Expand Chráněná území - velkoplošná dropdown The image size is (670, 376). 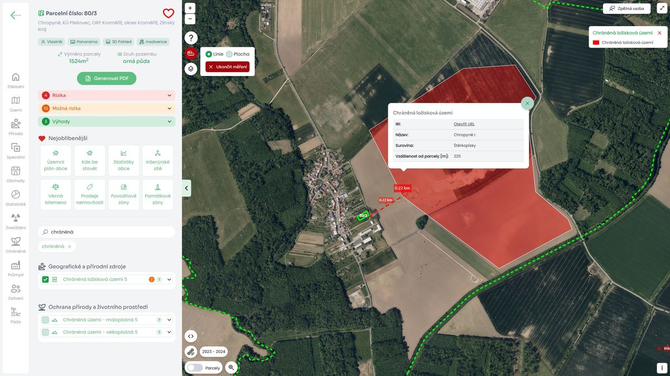point(169,332)
